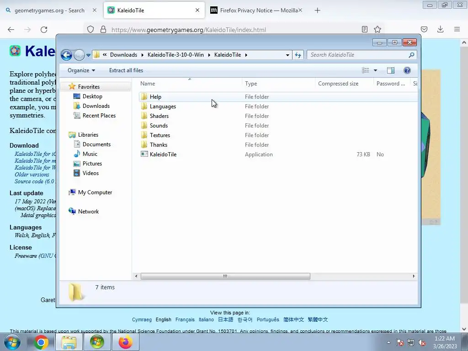Toggle Firefox reader view icon
Image resolution: width=468 pixels, height=351 pixels.
coord(364,29)
